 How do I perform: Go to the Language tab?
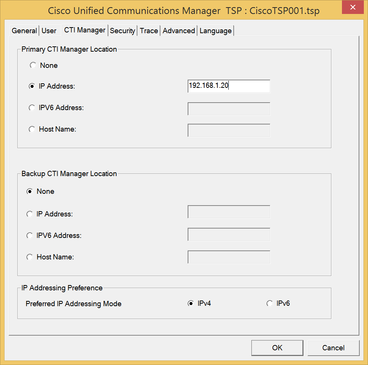coord(216,31)
